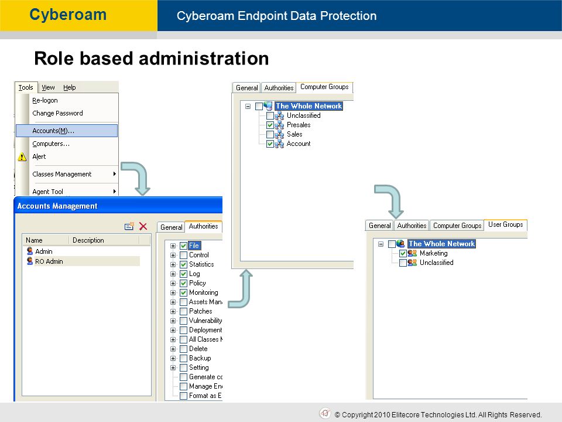Click the Whole Network icon in User Groups
This screenshot has width=562, height=422.
[400, 244]
